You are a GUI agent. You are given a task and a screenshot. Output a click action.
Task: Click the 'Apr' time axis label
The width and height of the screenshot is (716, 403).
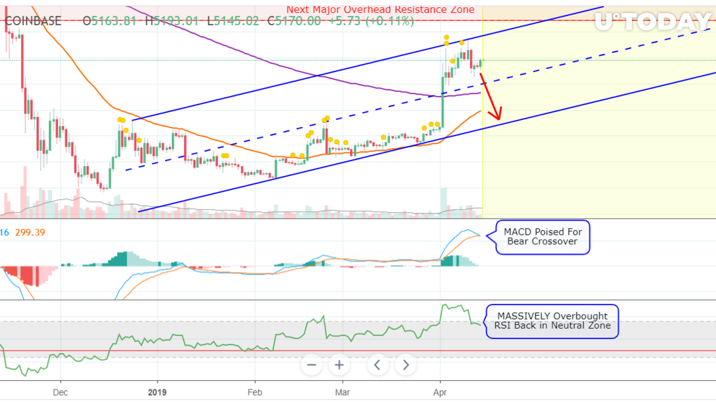[x=440, y=392]
